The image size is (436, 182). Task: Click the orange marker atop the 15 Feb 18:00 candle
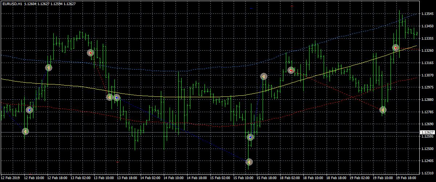(264, 76)
